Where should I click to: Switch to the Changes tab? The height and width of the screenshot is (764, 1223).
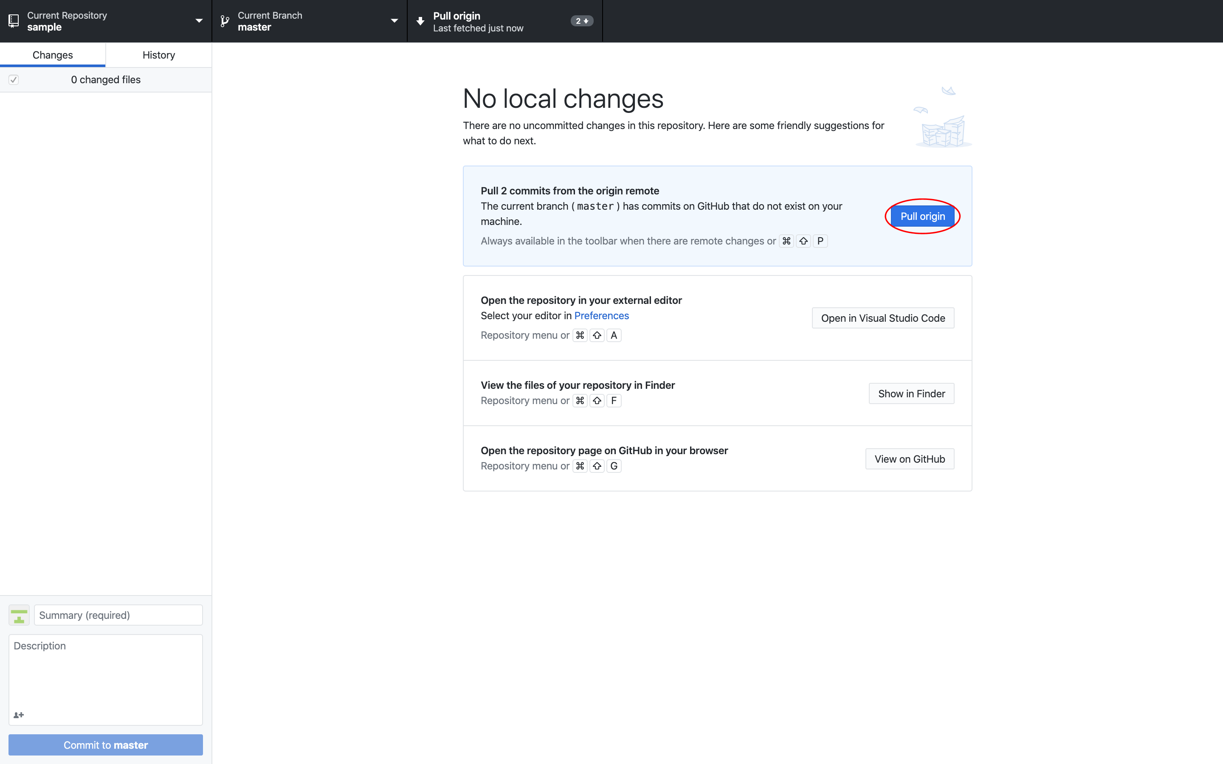coord(53,55)
